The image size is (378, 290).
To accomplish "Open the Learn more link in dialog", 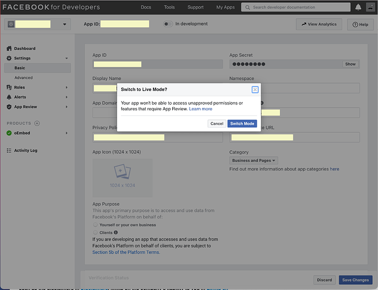I will click(201, 109).
